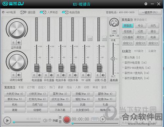Expand the 森然5V电容麦 [14] list
164x127 pixels.
134,63
